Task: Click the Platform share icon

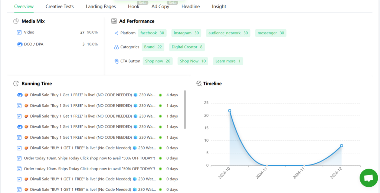Action: [116, 33]
